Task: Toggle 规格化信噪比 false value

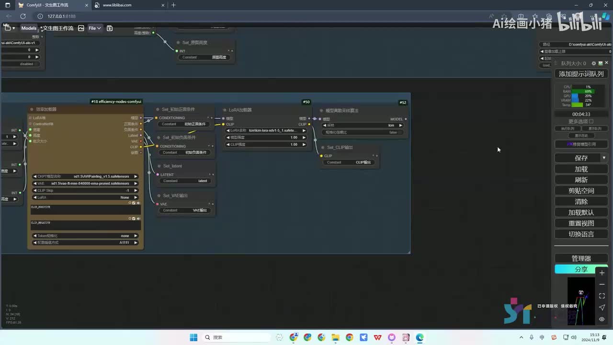Action: click(362, 132)
